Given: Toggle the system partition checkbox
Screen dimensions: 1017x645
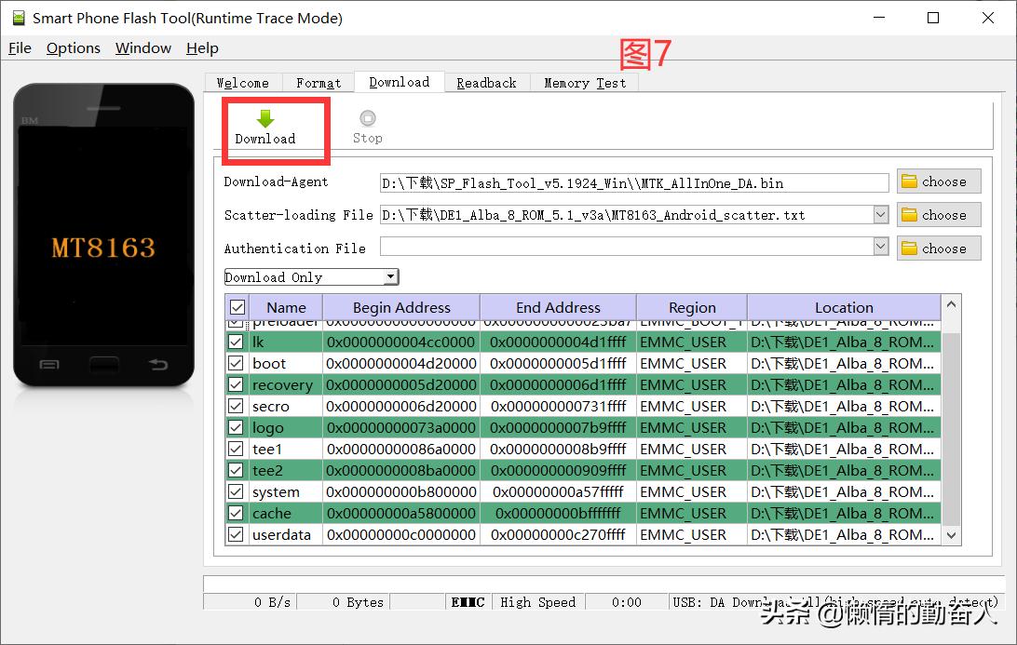Looking at the screenshot, I should pyautogui.click(x=236, y=492).
